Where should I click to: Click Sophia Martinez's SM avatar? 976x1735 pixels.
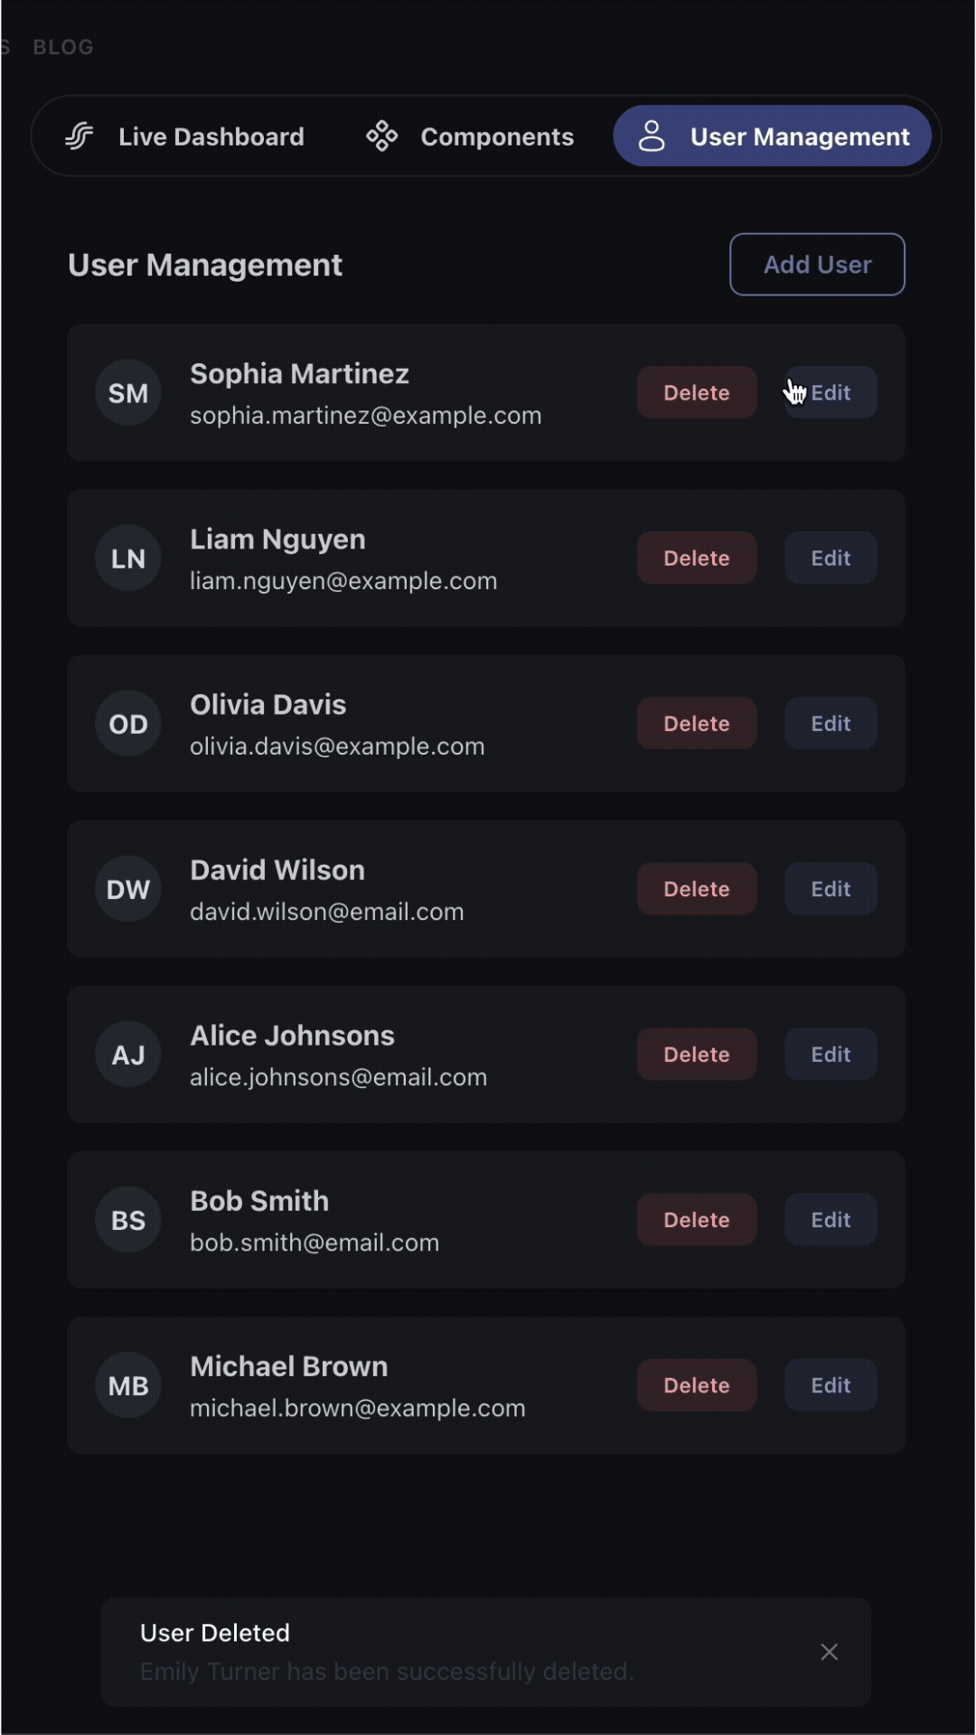[128, 393]
